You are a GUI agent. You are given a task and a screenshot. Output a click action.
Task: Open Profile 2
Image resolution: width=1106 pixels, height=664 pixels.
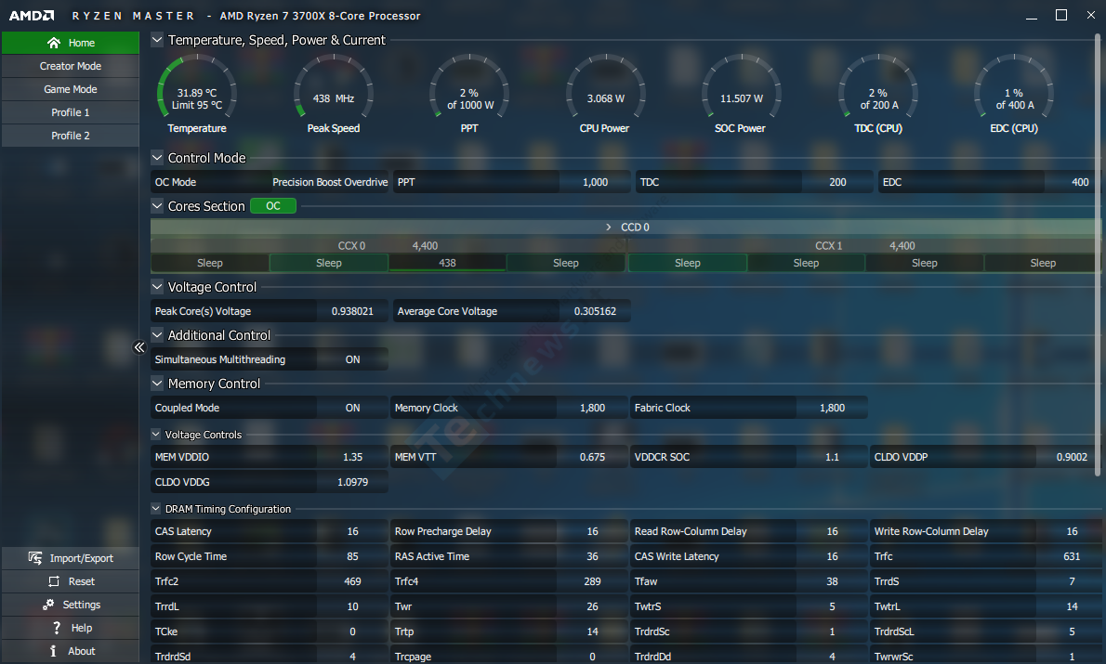click(71, 136)
